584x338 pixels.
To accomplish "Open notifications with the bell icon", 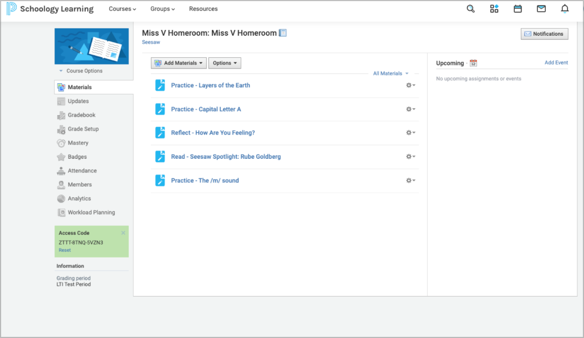I will point(564,9).
